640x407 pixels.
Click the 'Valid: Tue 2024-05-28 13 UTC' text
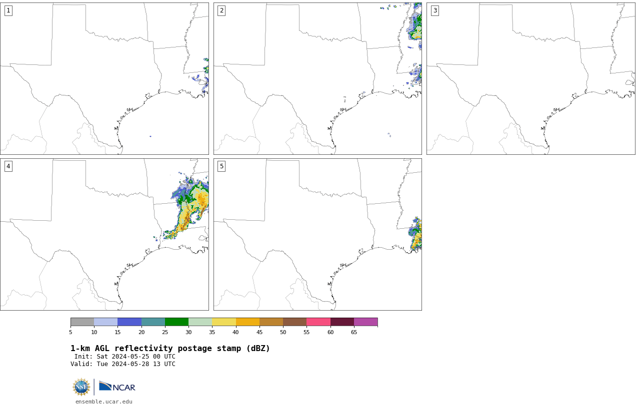tap(123, 364)
